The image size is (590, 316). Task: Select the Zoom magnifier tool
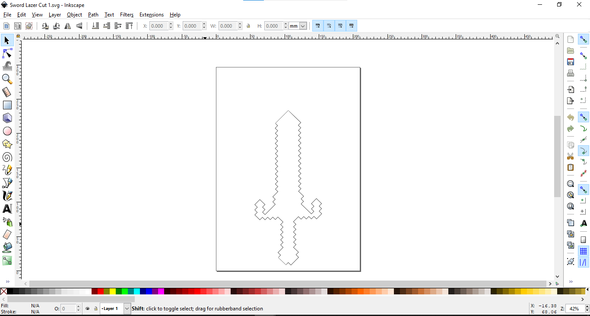click(7, 79)
